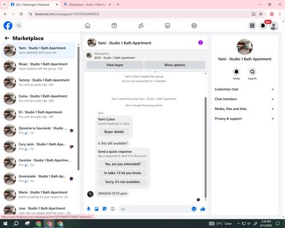Click the $550 Studio 1 Bath Apartment listing

pyautogui.click(x=115, y=58)
